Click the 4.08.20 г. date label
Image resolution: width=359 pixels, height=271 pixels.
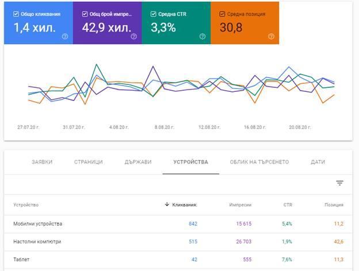(x=119, y=127)
